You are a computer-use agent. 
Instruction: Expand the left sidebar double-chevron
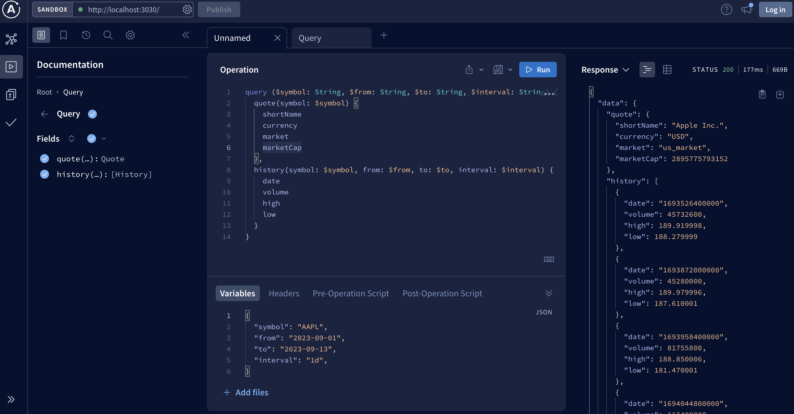click(x=11, y=400)
